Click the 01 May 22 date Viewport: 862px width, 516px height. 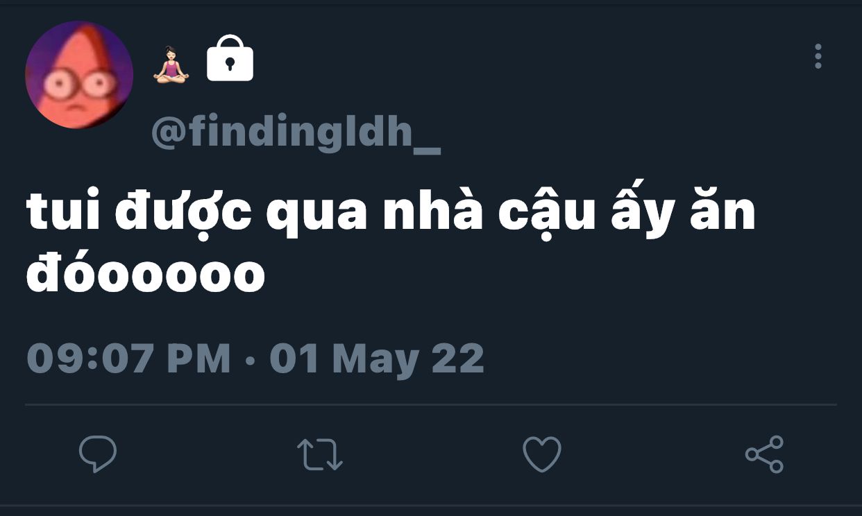(377, 359)
